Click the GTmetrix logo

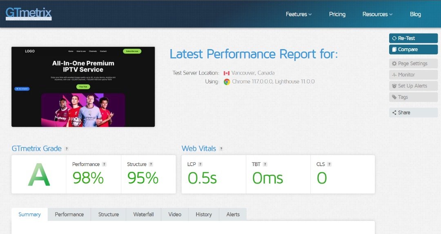tap(28, 13)
